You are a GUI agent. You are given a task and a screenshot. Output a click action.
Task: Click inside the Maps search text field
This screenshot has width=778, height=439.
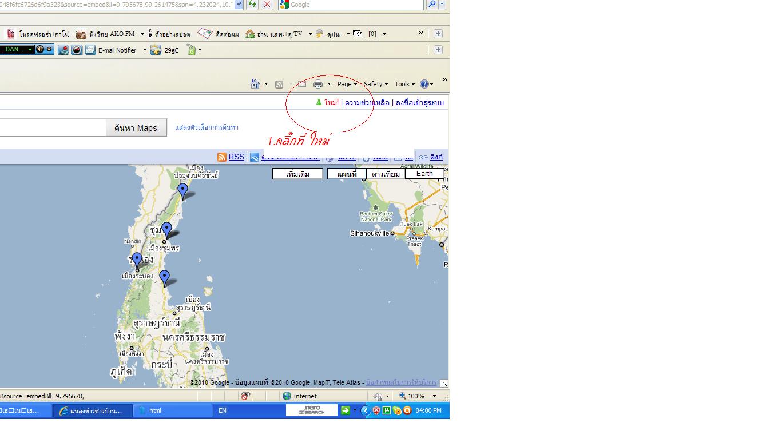tap(53, 128)
